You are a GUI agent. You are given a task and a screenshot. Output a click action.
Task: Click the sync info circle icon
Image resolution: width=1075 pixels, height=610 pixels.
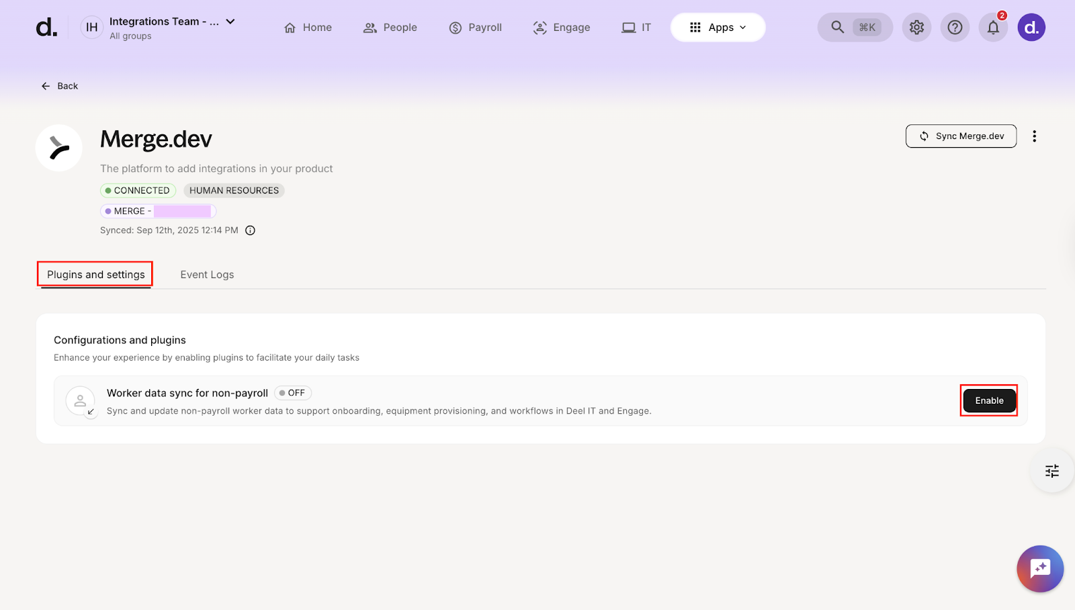click(250, 230)
